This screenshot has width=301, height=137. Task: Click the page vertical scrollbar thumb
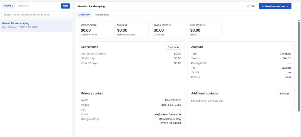pos(299,66)
